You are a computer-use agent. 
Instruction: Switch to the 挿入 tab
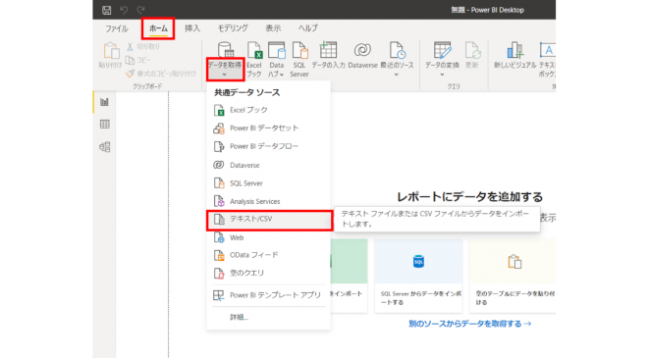coord(192,28)
